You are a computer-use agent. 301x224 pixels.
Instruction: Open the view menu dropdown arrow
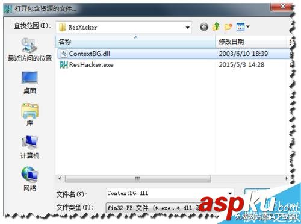click(x=247, y=26)
